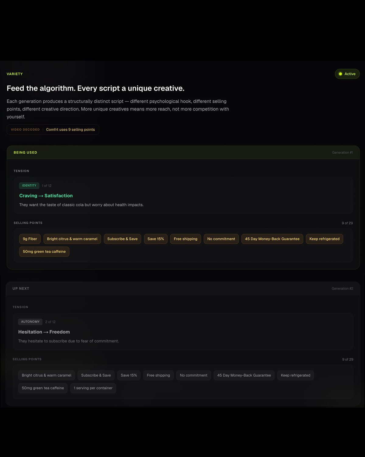Select the UP NEXT card header
The height and width of the screenshot is (457, 365).
point(183,289)
